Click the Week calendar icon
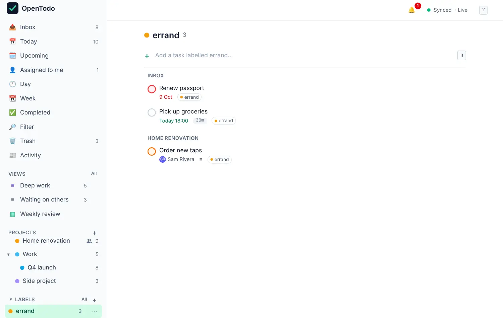503x318 pixels. coord(12,98)
